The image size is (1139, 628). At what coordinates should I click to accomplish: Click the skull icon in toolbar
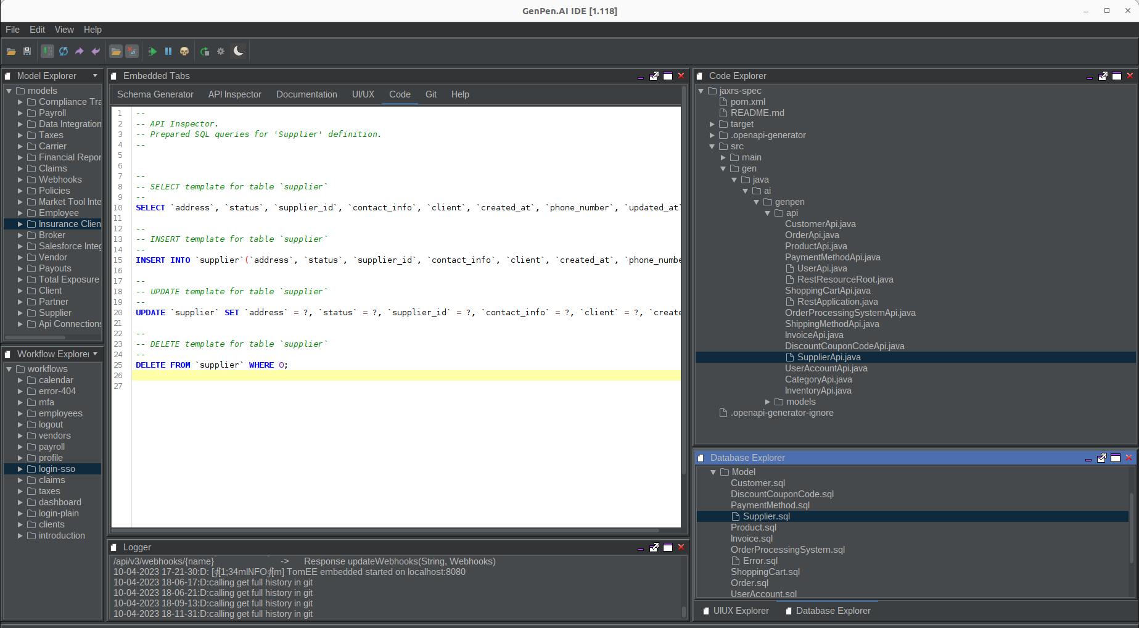(184, 51)
